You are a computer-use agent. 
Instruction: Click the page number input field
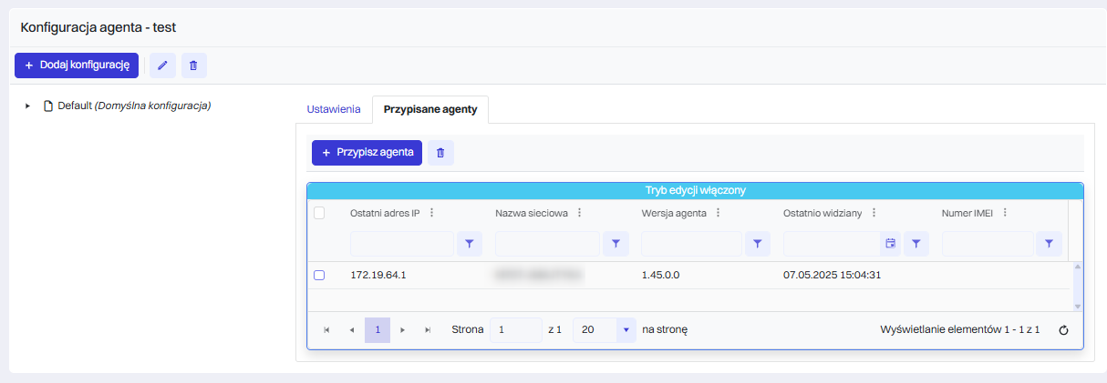coord(516,330)
